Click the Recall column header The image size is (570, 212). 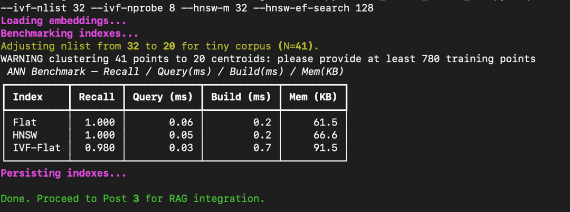[x=97, y=97]
